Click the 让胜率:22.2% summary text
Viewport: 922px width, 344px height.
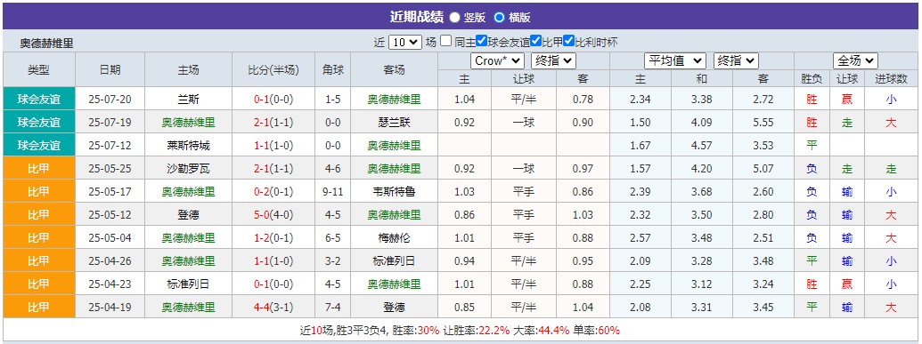tap(477, 331)
